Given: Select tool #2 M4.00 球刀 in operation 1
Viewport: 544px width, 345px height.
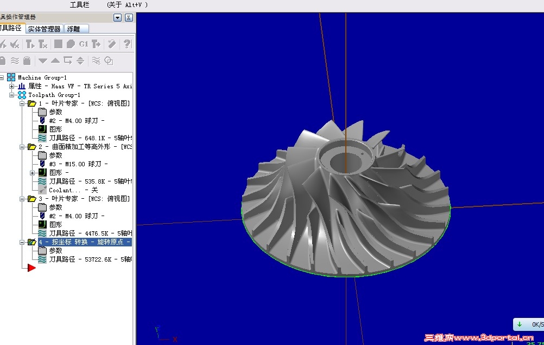Looking at the screenshot, I should click(77, 121).
